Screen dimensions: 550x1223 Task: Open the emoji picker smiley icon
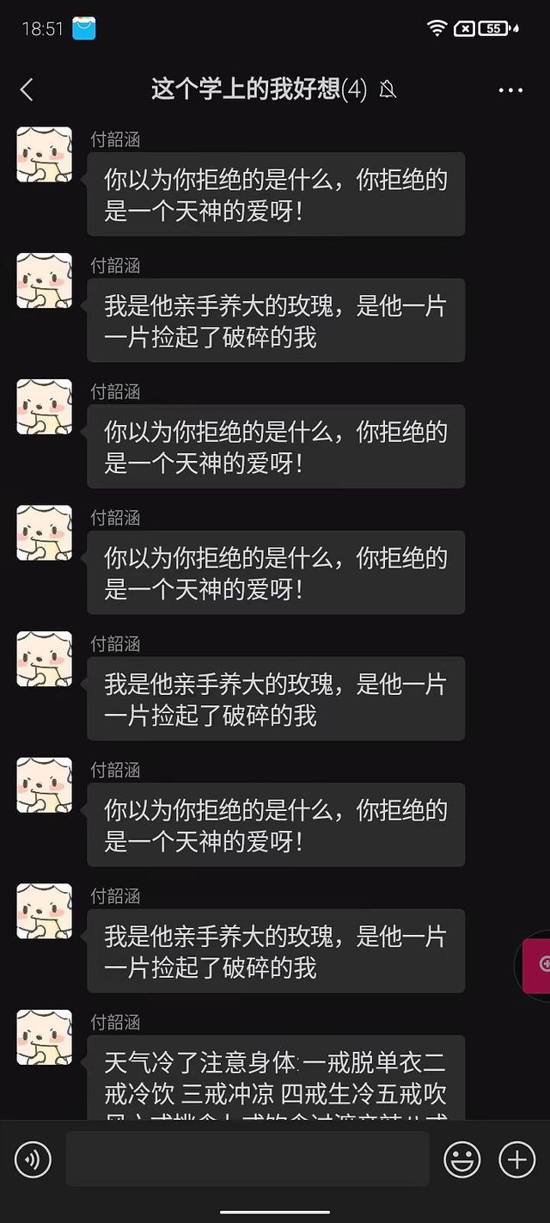(x=461, y=1160)
